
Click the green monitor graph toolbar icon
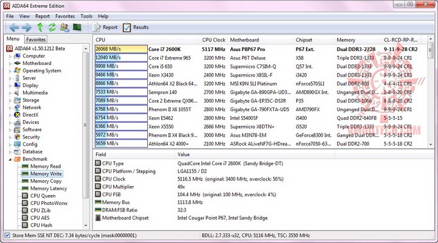point(77,27)
